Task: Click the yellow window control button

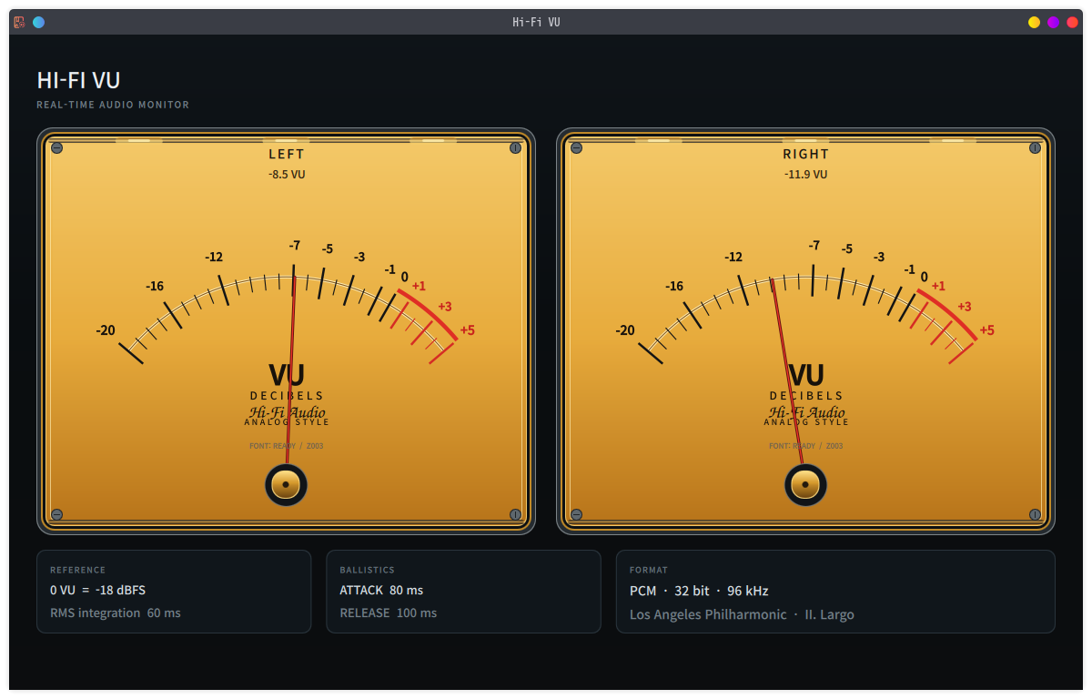Action: tap(1034, 22)
